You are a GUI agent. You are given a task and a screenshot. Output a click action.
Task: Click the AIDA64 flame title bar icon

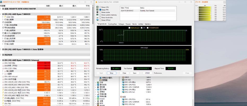click(x=96, y=2)
